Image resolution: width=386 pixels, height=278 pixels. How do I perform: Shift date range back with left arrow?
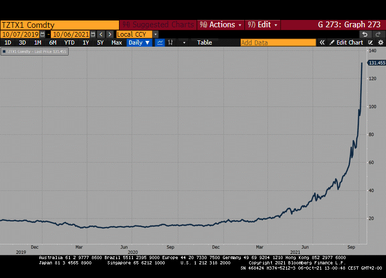101,34
